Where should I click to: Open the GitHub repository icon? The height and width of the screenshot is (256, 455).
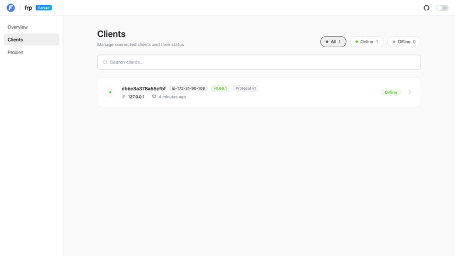426,8
